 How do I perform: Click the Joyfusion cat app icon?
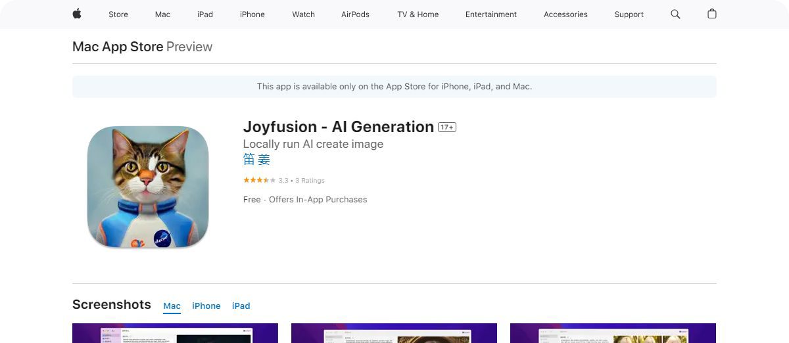tap(148, 187)
